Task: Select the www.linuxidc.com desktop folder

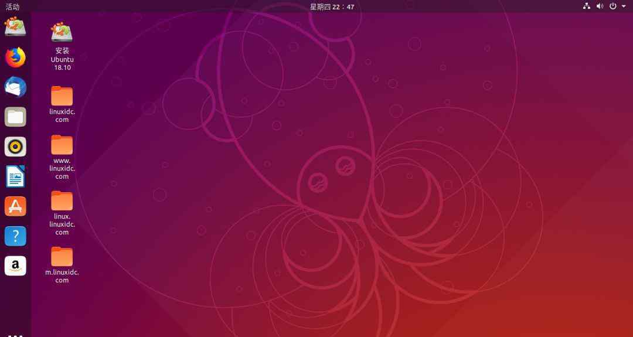Action: (x=62, y=158)
